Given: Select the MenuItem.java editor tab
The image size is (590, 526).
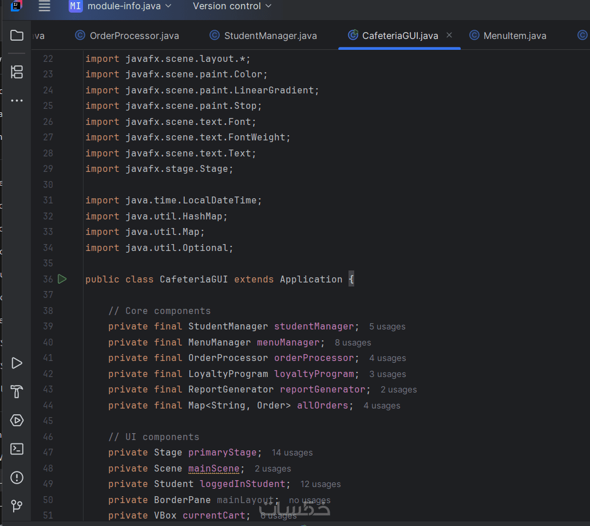Looking at the screenshot, I should click(x=514, y=36).
